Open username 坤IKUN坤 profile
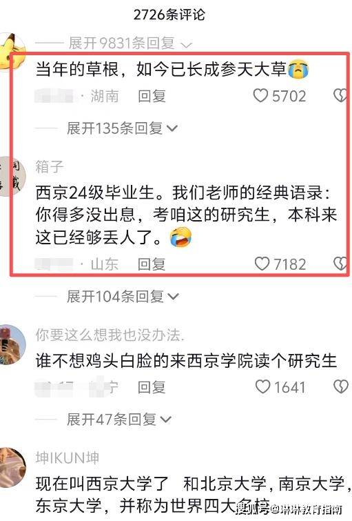This screenshot has width=352, height=521. [x=68, y=458]
